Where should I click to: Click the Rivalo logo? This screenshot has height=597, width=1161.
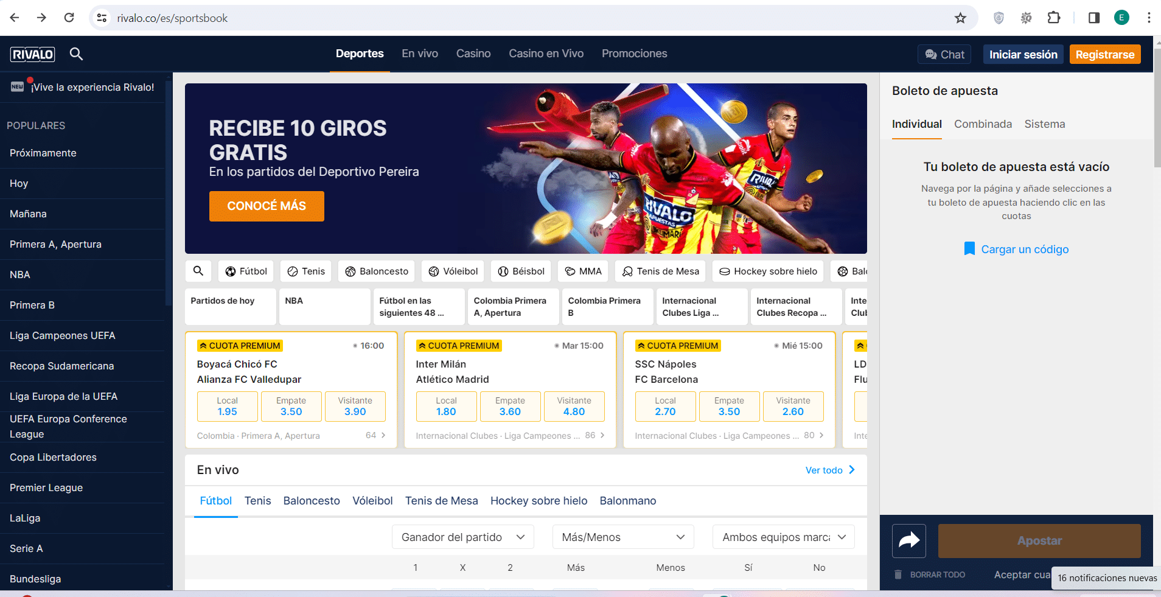tap(33, 54)
